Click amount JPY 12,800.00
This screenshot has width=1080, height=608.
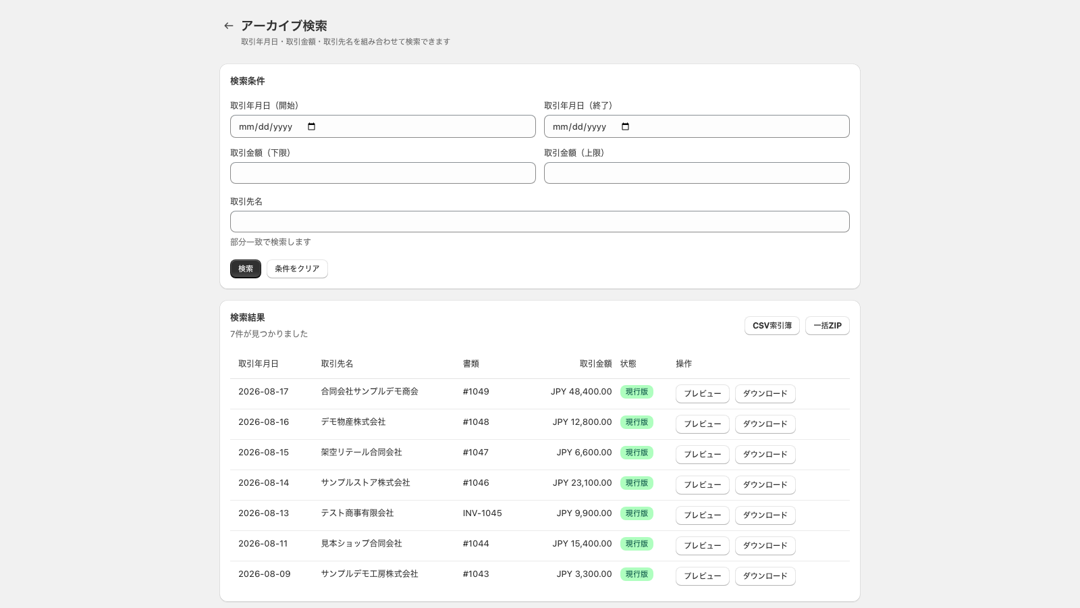click(x=583, y=422)
